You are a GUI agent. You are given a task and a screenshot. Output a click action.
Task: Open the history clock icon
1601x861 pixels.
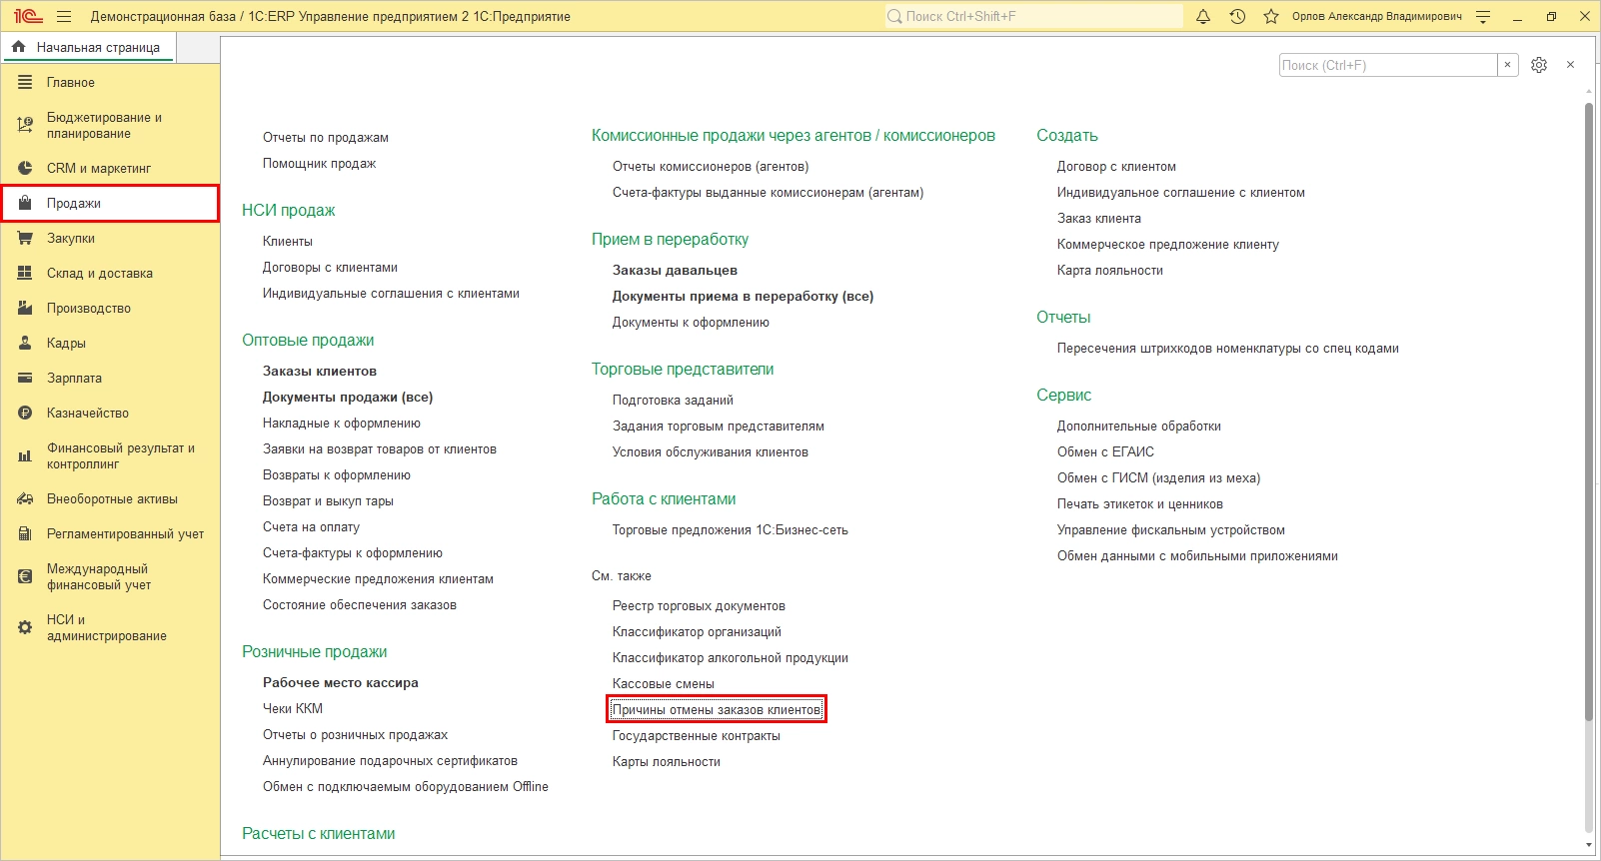pyautogui.click(x=1237, y=16)
